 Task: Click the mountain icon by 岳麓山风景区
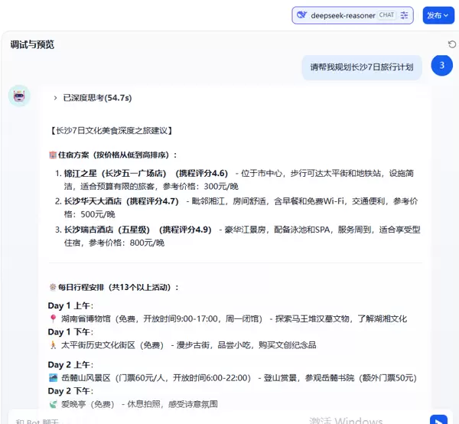tap(52, 377)
